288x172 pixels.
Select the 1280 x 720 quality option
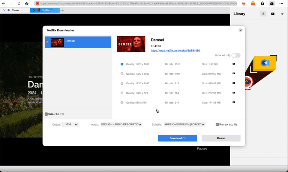pyautogui.click(x=122, y=93)
